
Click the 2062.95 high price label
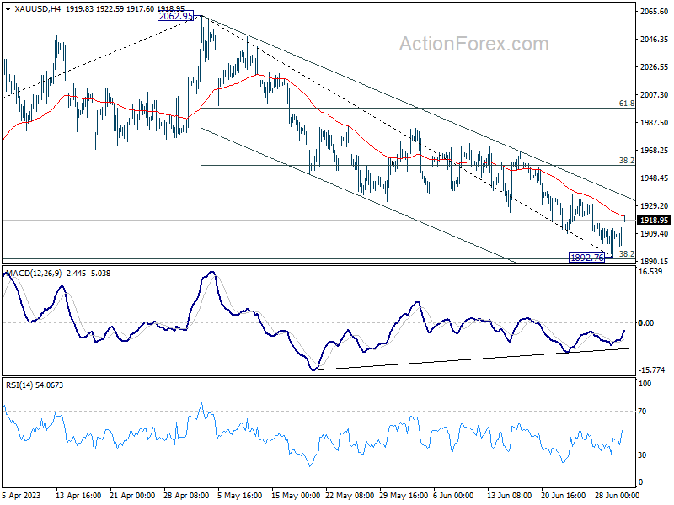[x=175, y=16]
